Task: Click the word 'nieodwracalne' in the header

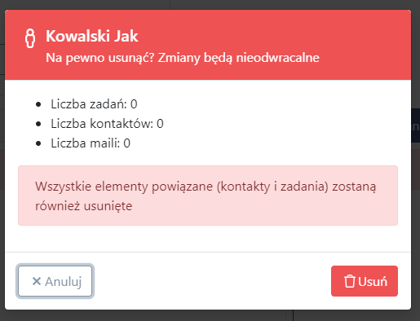Action: coord(277,58)
